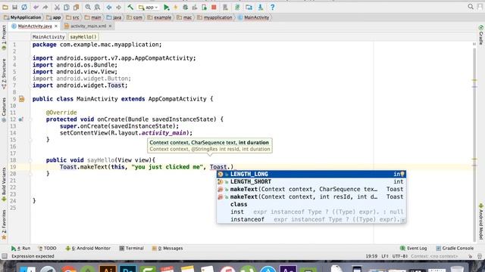Click the Cut scissors icon
The height and width of the screenshot is (272, 485).
point(57,7)
